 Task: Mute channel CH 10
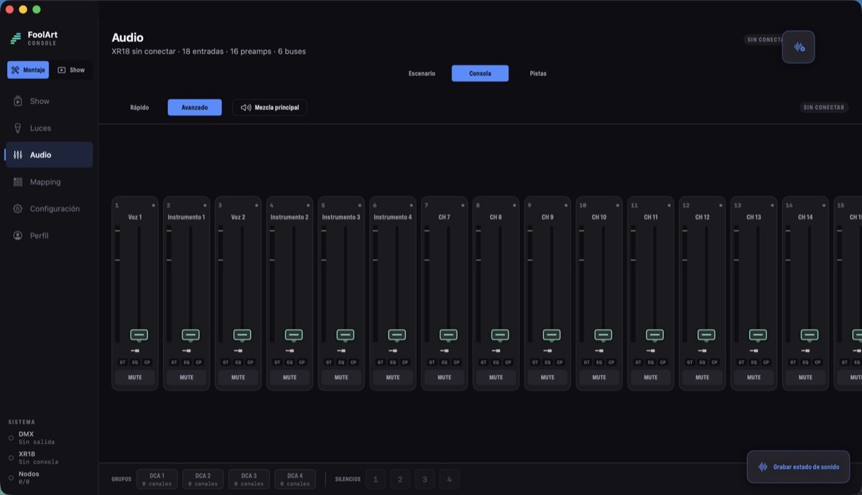pos(599,377)
